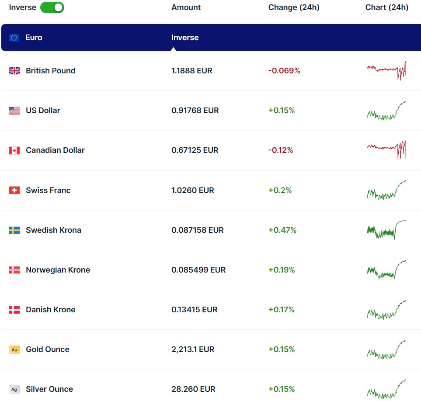421x401 pixels.
Task: Toggle the Inverse switch off
Action: pyautogui.click(x=52, y=7)
